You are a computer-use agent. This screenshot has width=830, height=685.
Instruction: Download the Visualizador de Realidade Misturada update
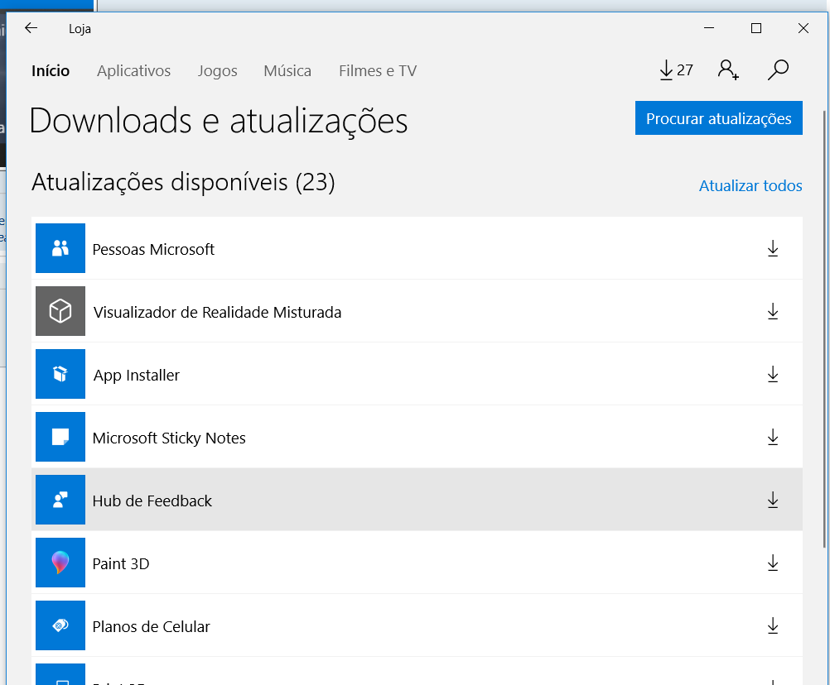pyautogui.click(x=773, y=312)
